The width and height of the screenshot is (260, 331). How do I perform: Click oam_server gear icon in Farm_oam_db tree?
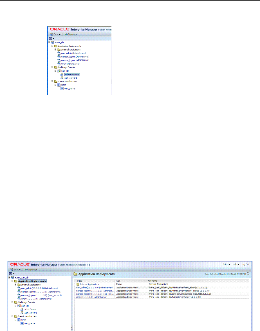[x=22, y=323]
